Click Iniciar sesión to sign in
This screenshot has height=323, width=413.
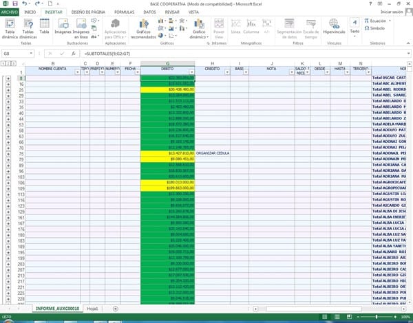(x=392, y=12)
